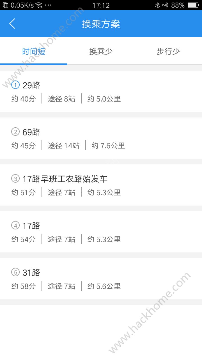Switch to the 换乘少 tab
The width and height of the screenshot is (202, 359).
[101, 52]
